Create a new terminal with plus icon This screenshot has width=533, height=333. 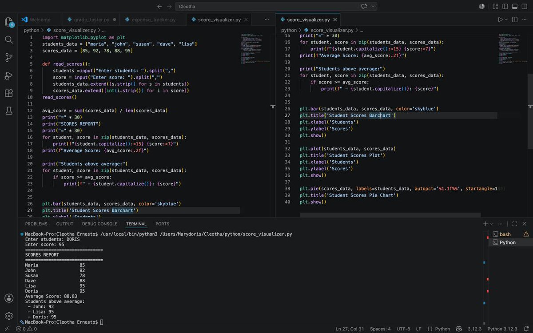(485, 224)
